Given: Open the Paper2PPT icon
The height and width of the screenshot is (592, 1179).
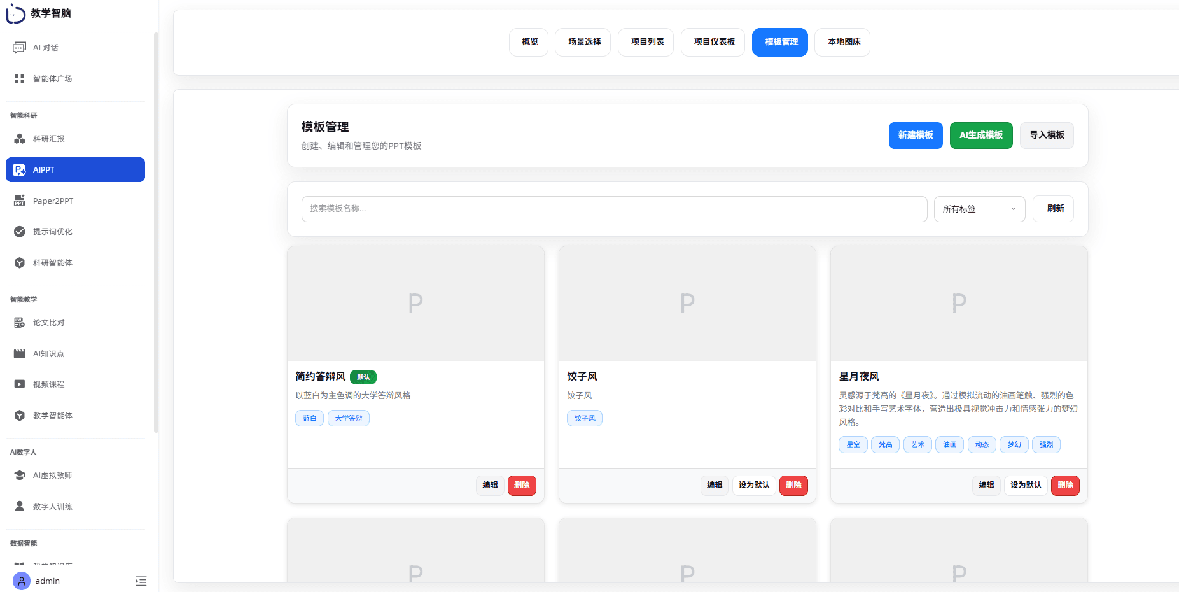Looking at the screenshot, I should click(x=20, y=201).
